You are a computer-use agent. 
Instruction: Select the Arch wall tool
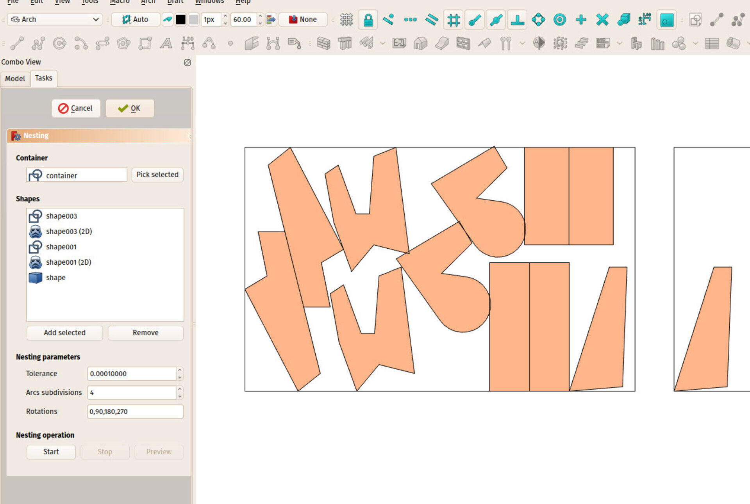[323, 43]
